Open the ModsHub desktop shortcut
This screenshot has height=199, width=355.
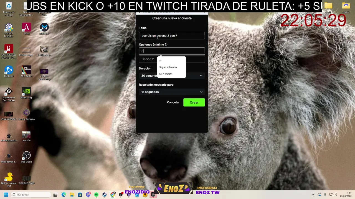(44, 29)
